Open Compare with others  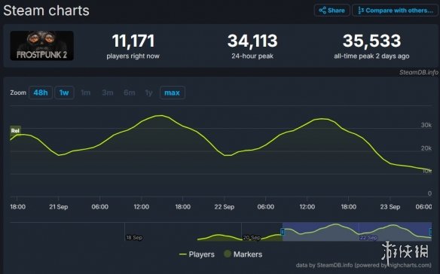[x=395, y=11]
